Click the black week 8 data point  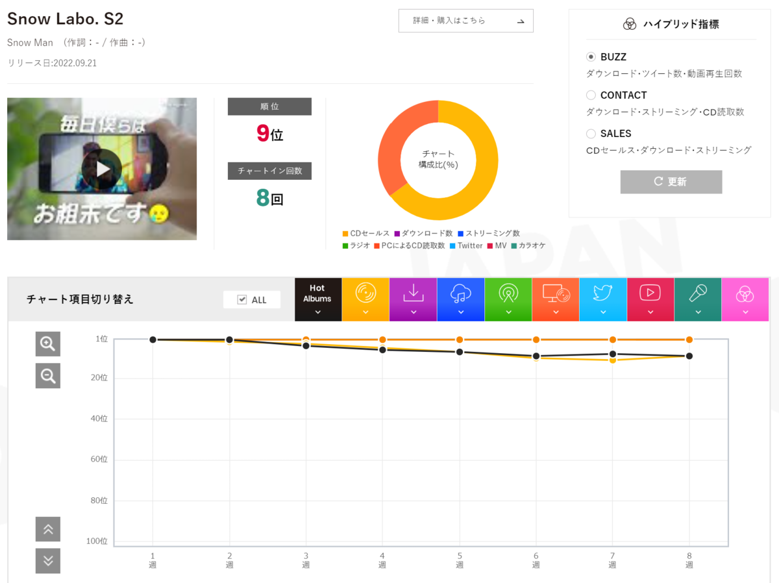point(689,356)
